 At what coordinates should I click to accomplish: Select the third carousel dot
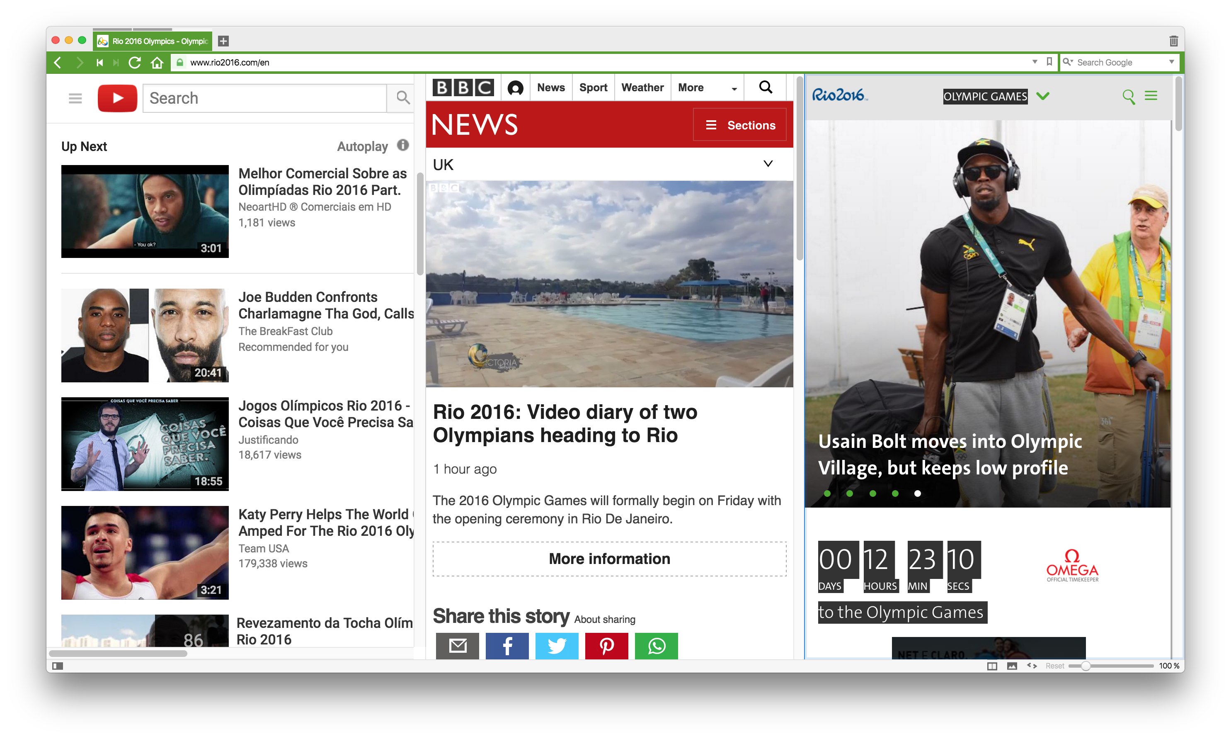pyautogui.click(x=872, y=493)
